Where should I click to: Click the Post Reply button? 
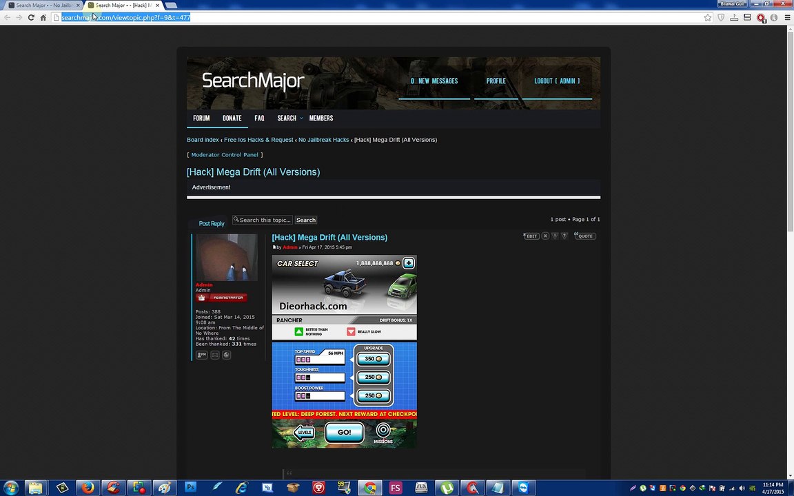coord(211,224)
